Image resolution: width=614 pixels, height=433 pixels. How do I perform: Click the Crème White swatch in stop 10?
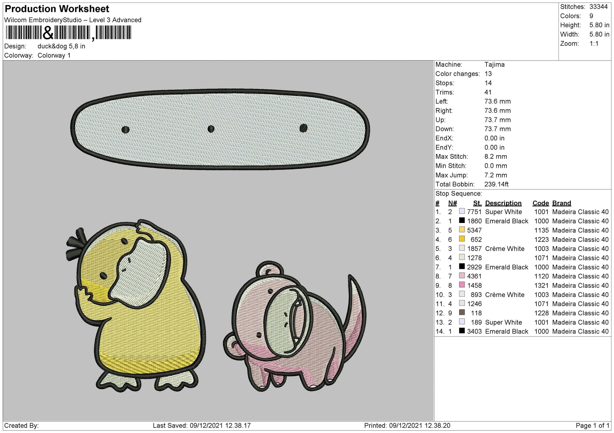[x=462, y=294]
